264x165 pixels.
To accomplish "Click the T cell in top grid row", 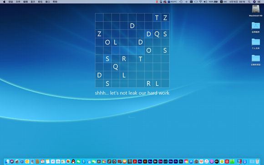I will point(157,17).
